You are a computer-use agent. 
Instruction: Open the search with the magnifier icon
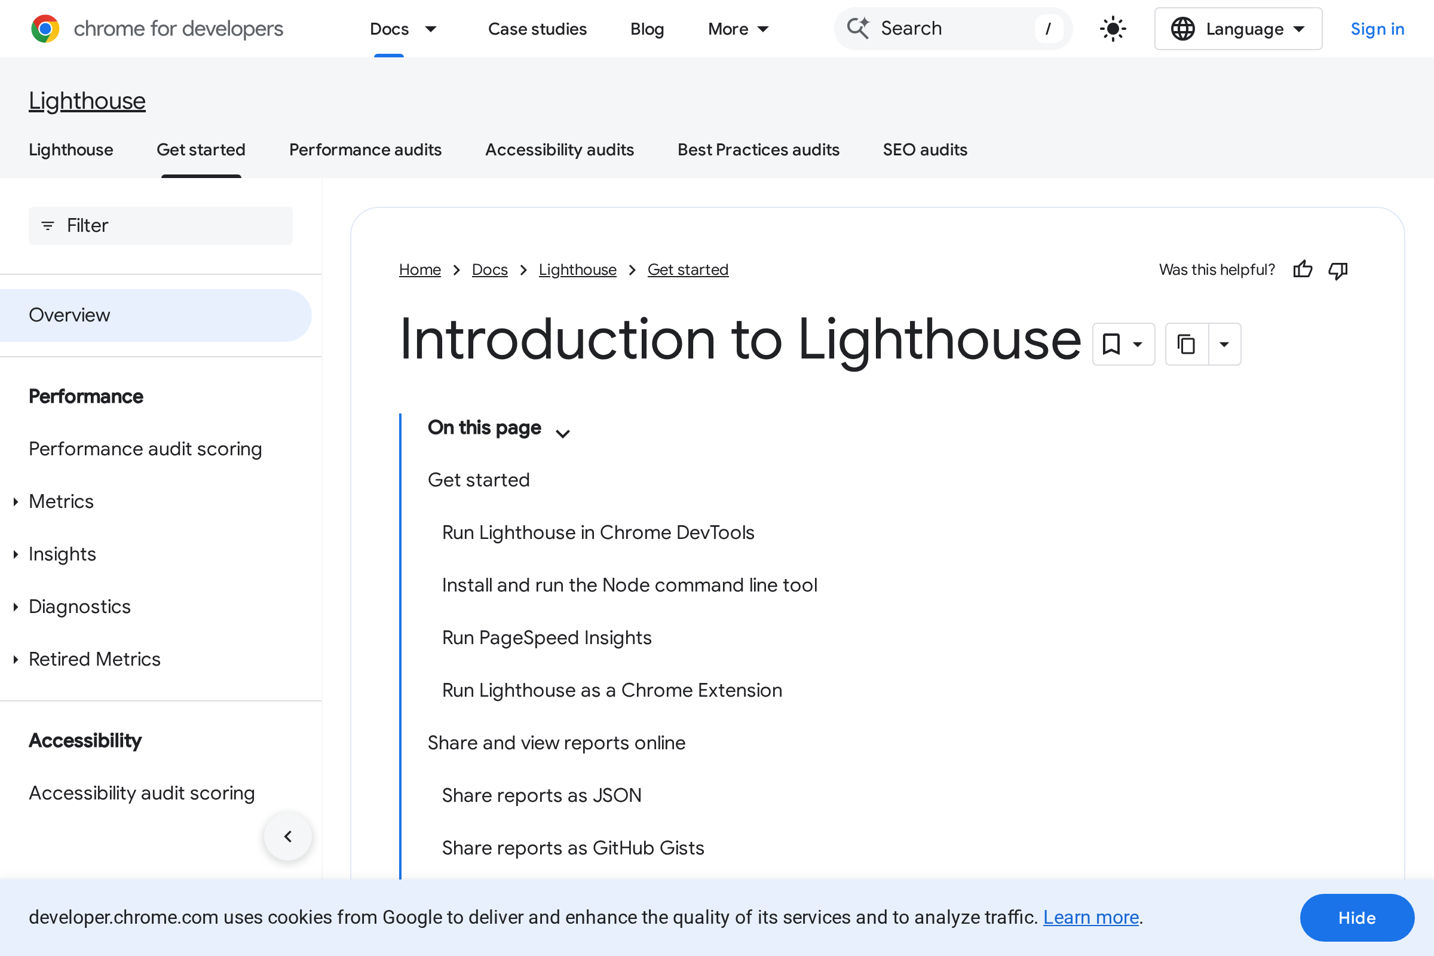(858, 28)
